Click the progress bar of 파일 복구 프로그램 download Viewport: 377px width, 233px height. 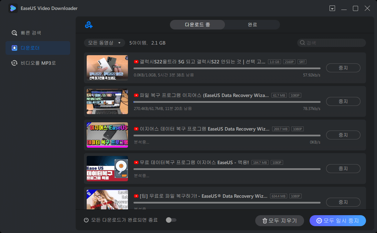click(227, 102)
